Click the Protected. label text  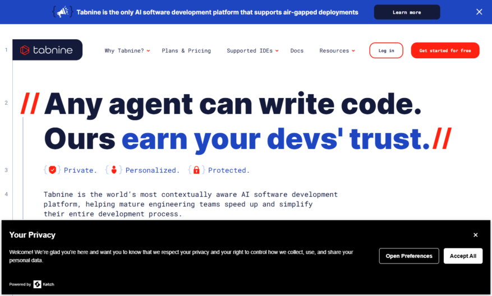pyautogui.click(x=229, y=170)
